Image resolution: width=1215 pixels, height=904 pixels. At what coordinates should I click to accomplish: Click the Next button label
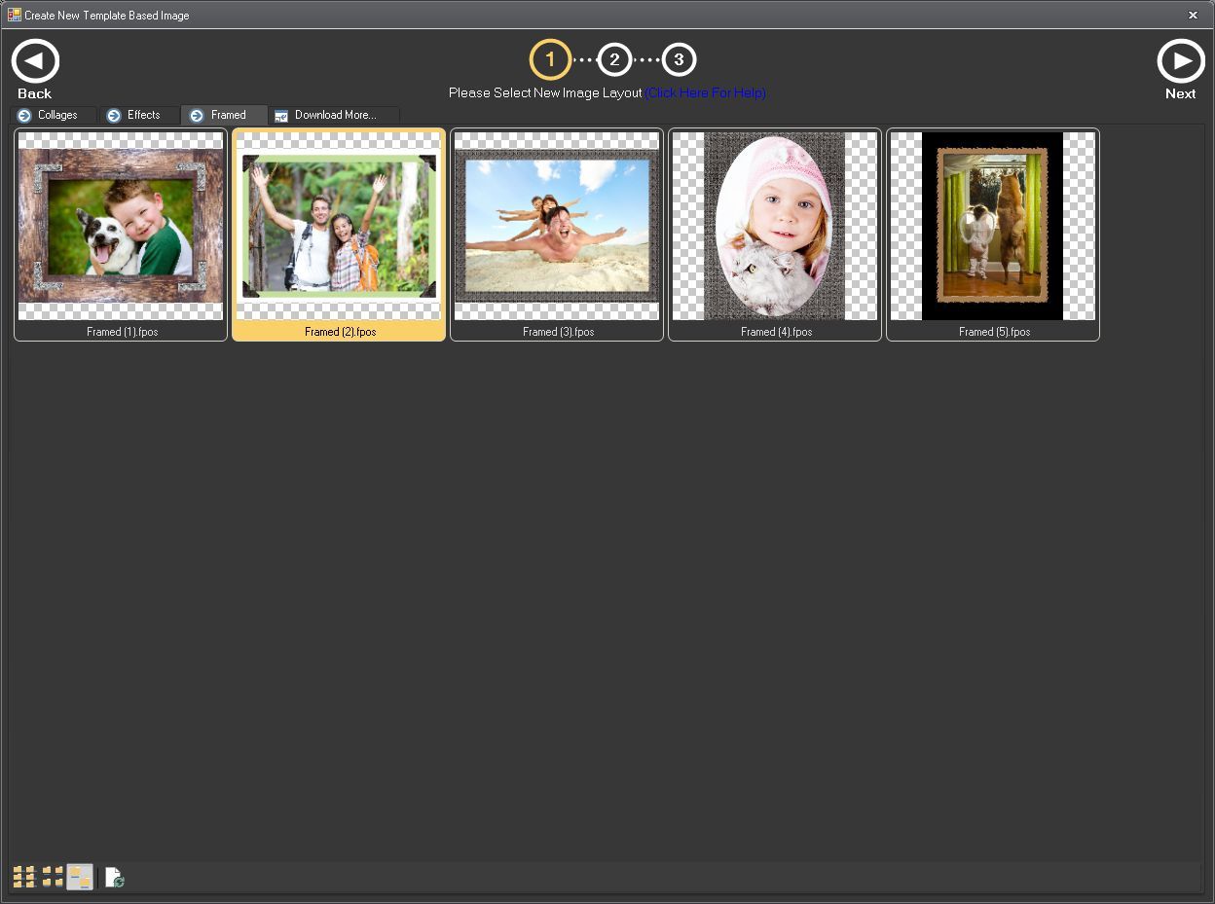[1181, 93]
